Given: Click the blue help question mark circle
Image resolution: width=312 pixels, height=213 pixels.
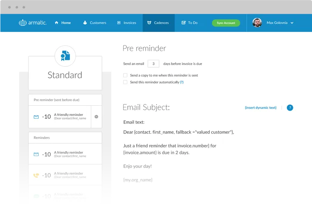Looking at the screenshot, I should (x=290, y=108).
